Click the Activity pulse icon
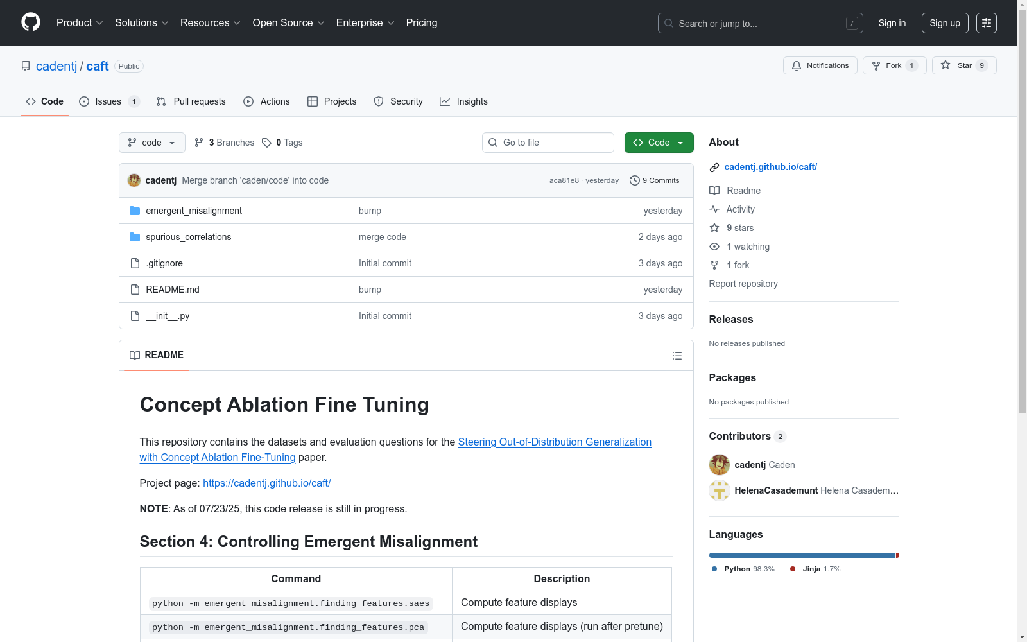 [714, 209]
